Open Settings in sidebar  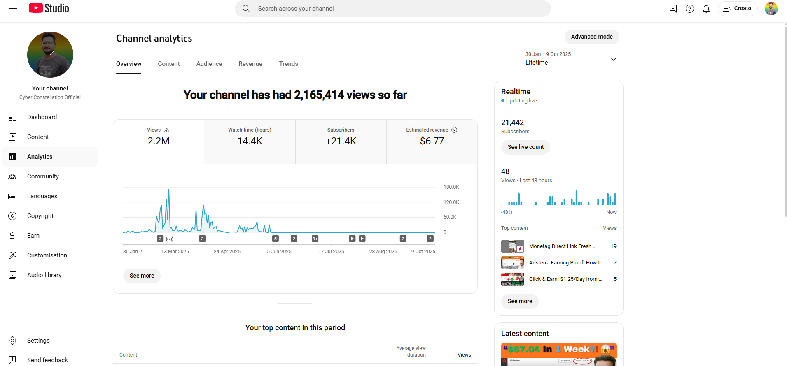(38, 341)
